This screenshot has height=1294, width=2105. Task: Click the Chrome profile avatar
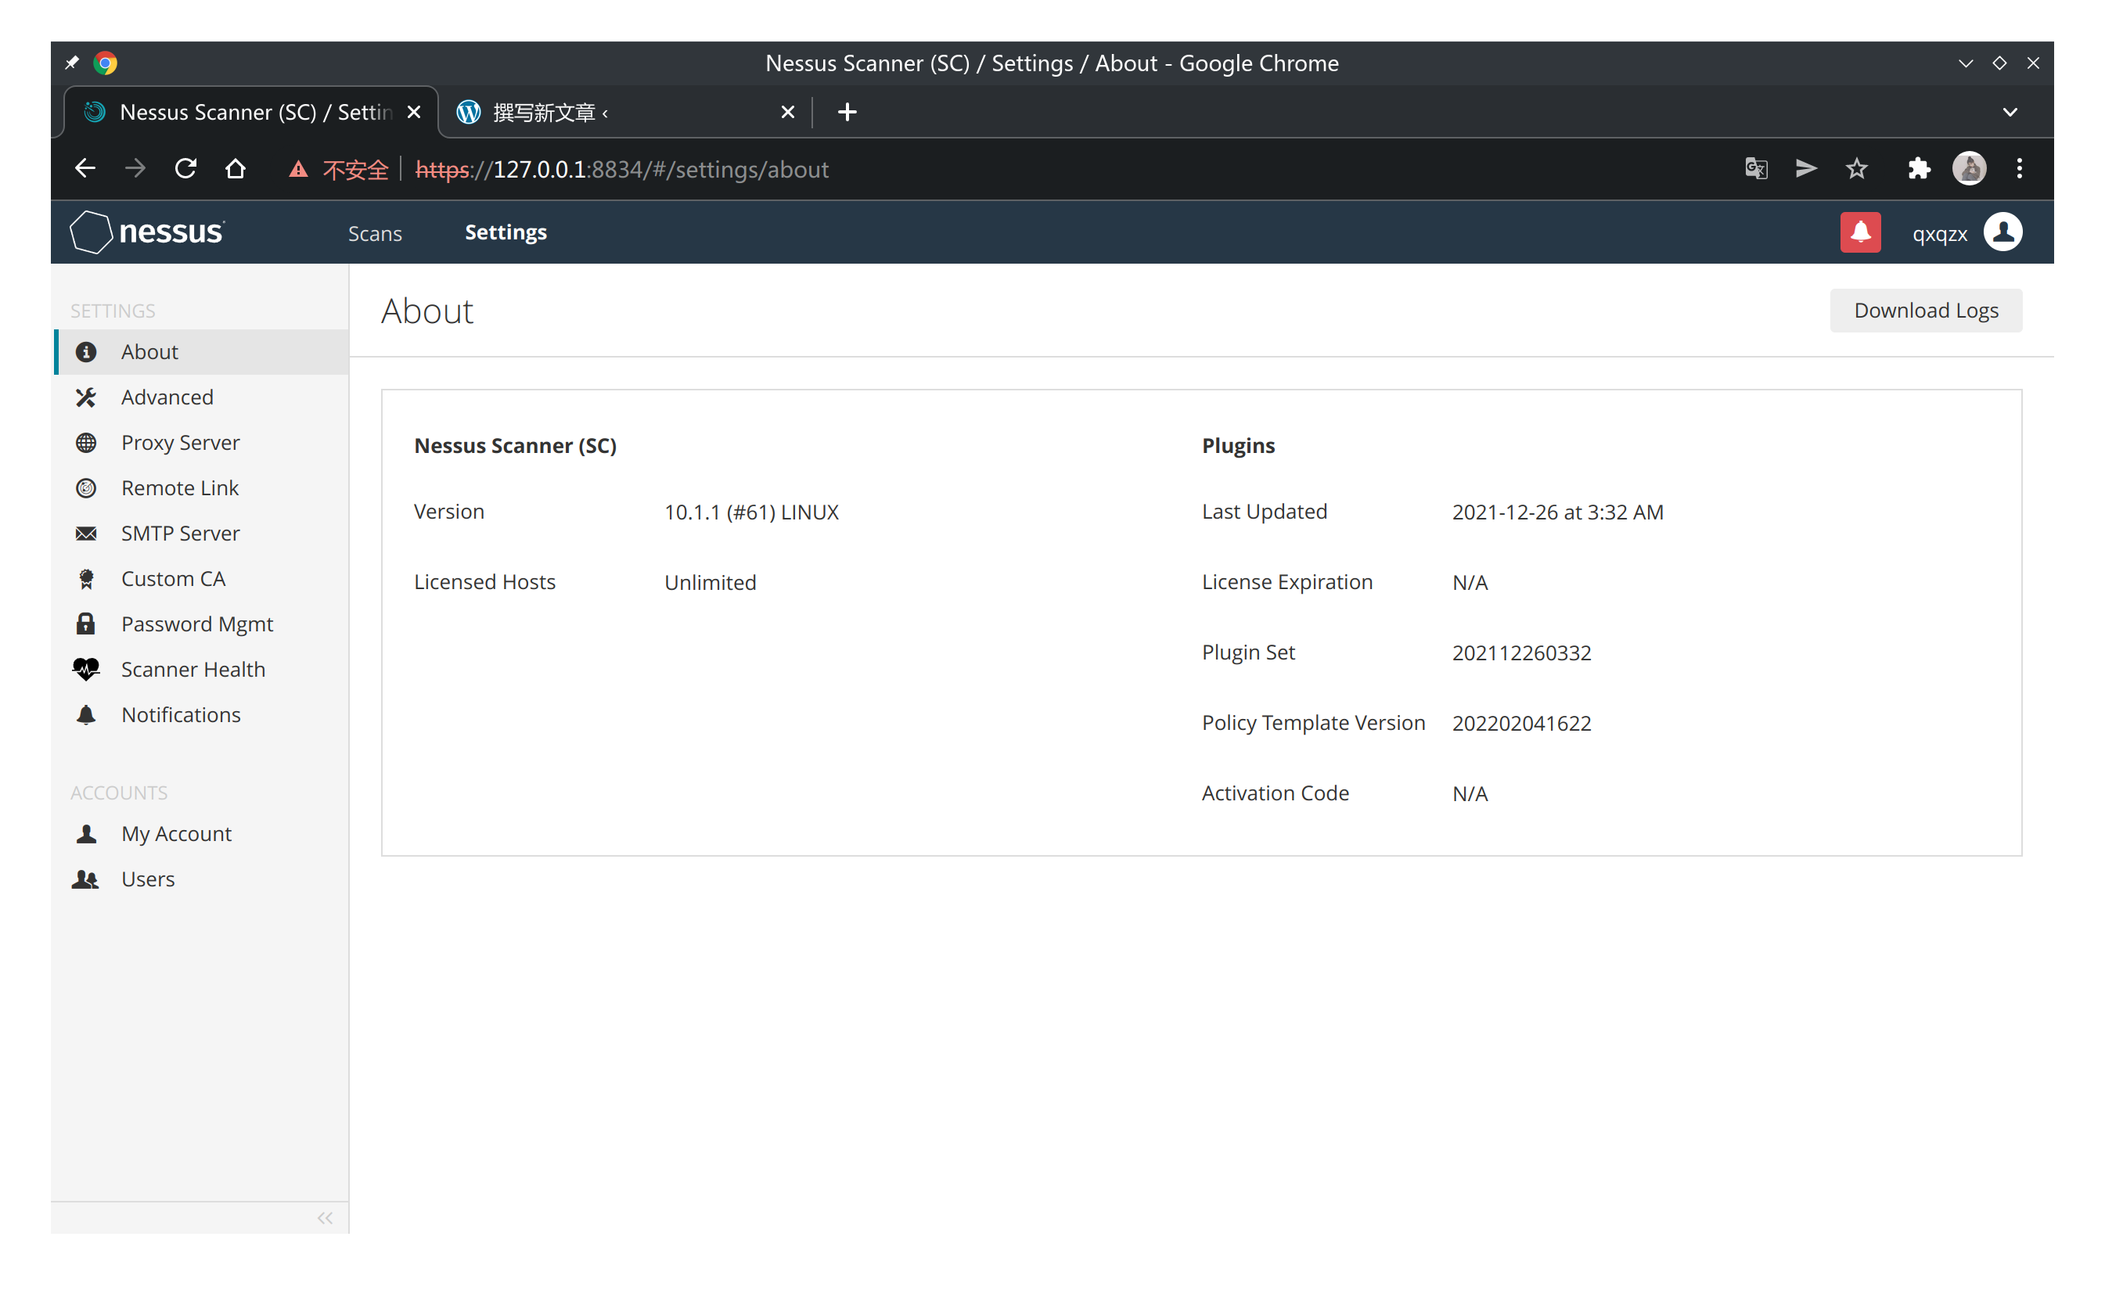(1969, 169)
